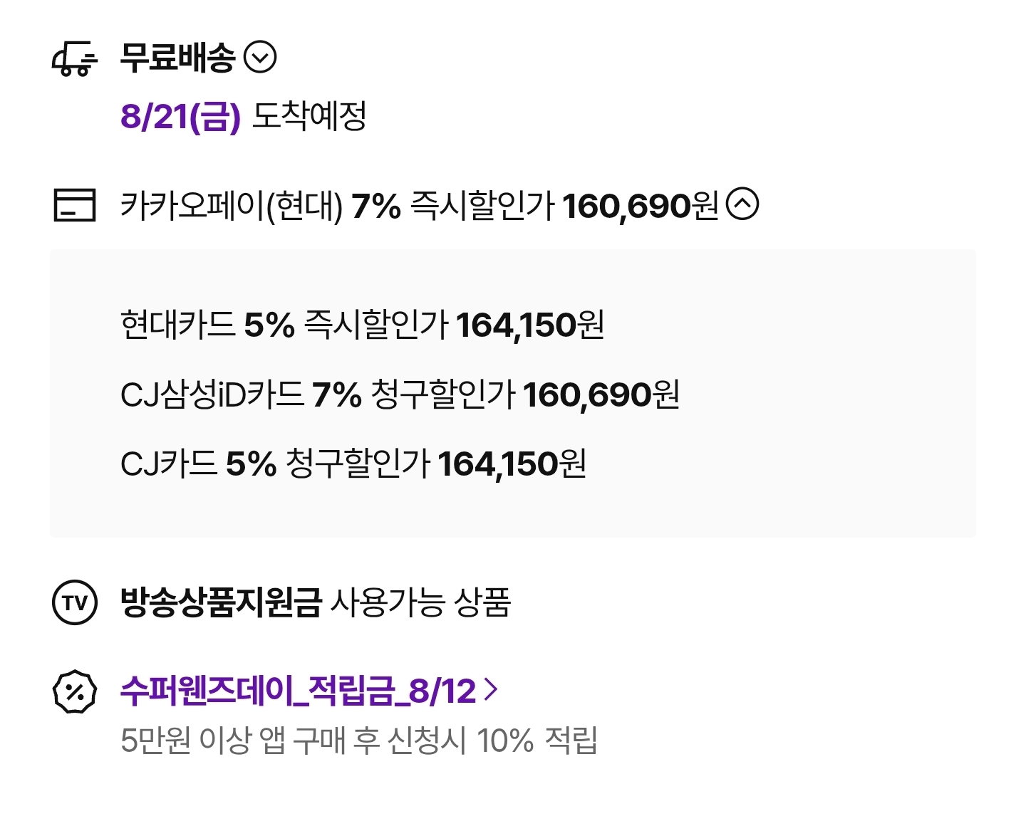Screen dimensions: 1026x821
Task: Click 방송상품지원금 사용가능 상품 text
Action: click(x=316, y=602)
